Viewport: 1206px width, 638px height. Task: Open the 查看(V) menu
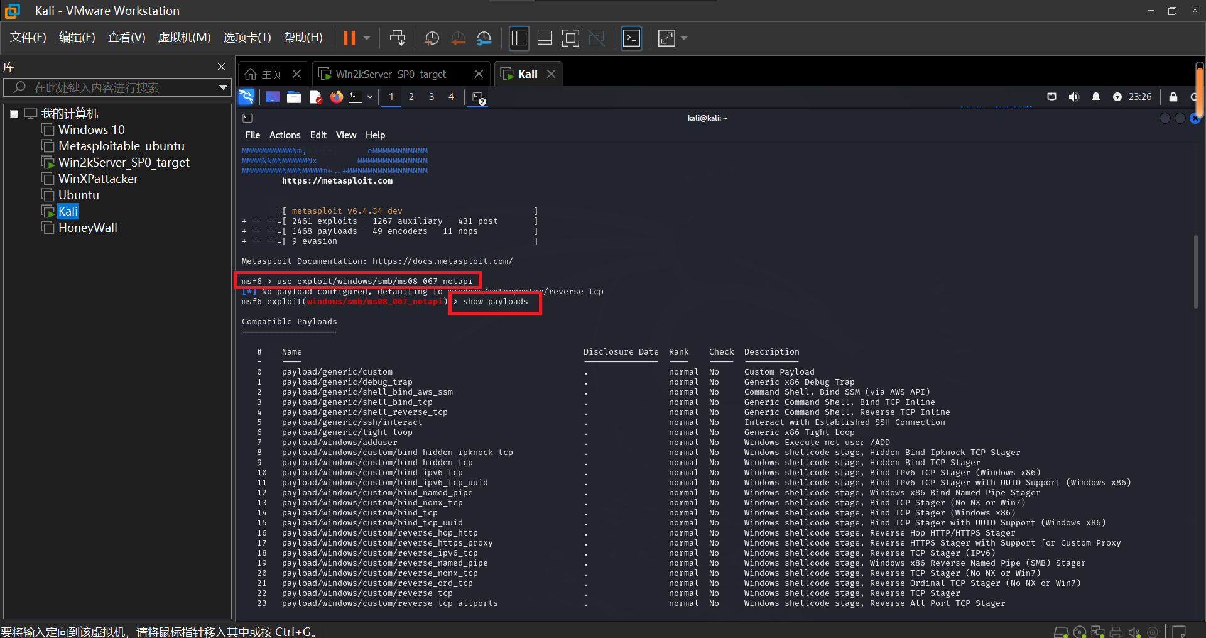point(126,38)
